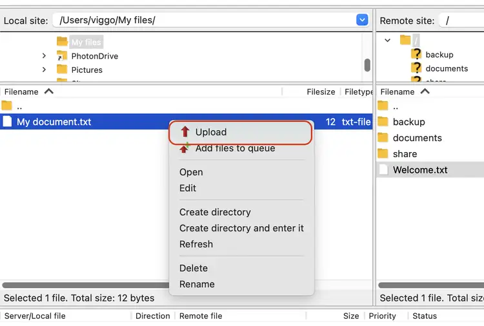Select the remote backup folder row
This screenshot has height=326, width=484.
(430, 122)
